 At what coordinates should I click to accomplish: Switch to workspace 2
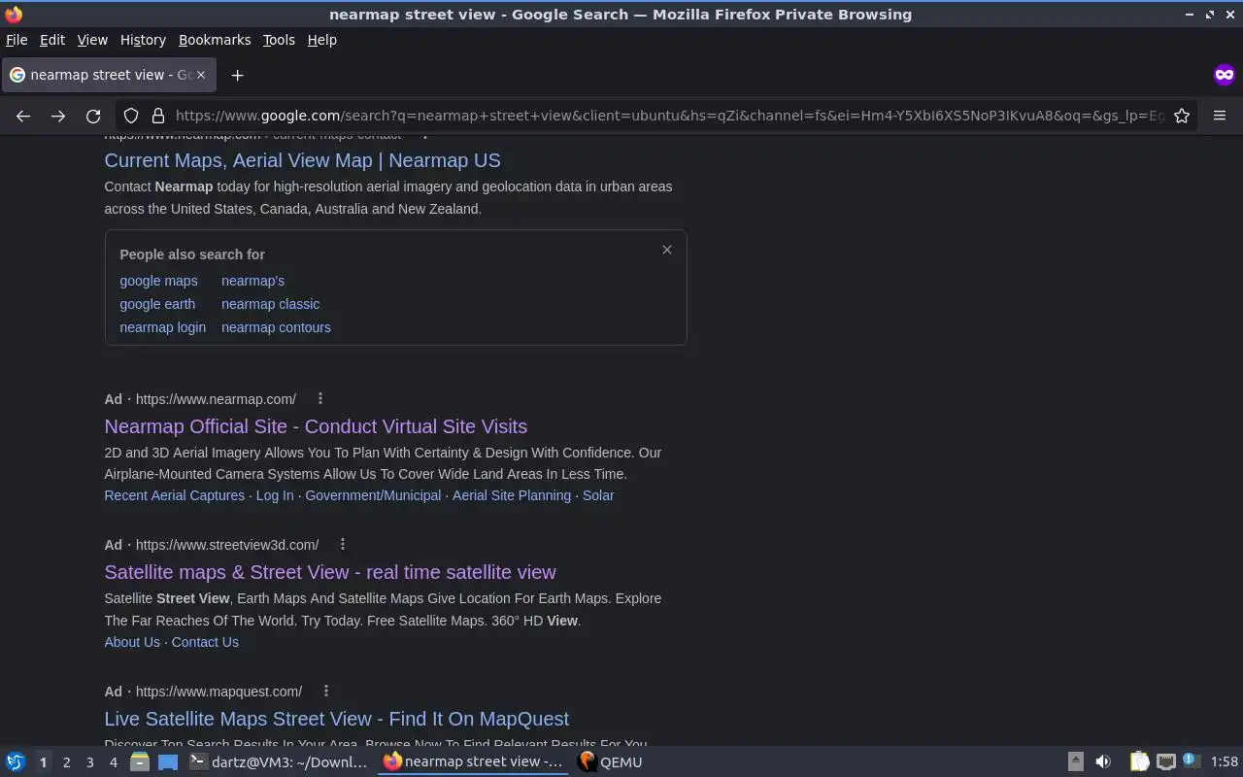(66, 762)
